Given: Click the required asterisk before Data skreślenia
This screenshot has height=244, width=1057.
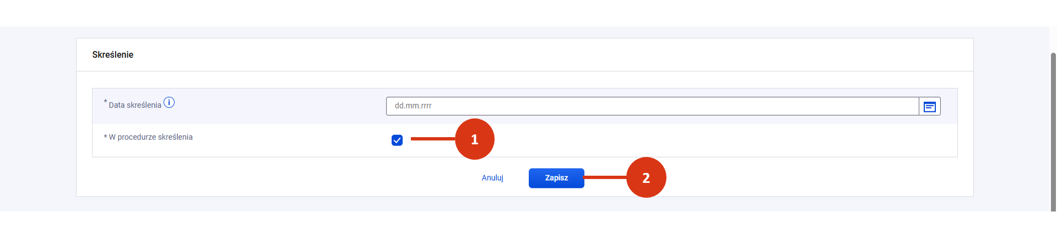Looking at the screenshot, I should [x=105, y=101].
